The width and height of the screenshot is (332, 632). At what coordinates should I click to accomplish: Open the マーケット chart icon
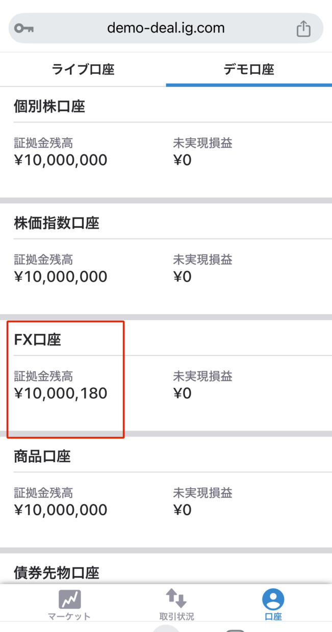tap(69, 599)
